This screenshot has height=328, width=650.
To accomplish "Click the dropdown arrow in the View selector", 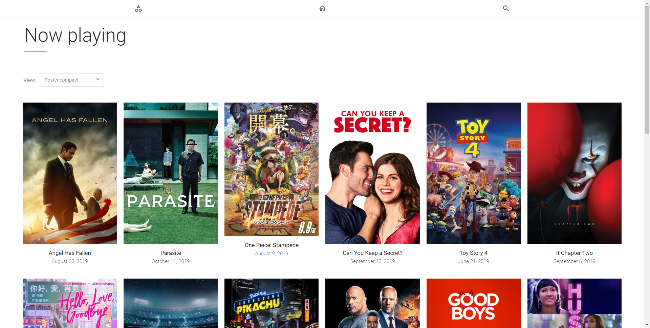I will point(97,80).
